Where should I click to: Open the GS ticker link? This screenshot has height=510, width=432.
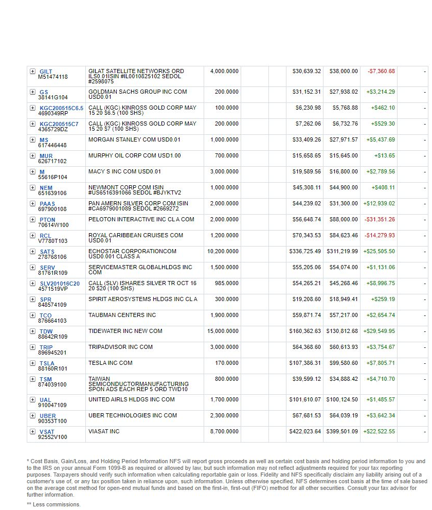pos(44,92)
